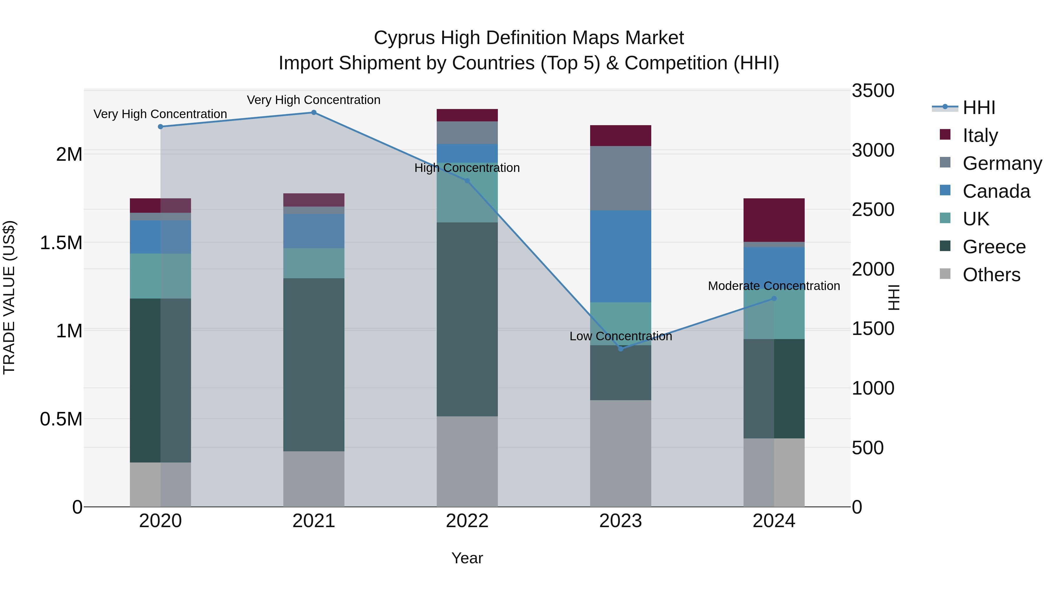Click 'Very High Concentration' label above 2021
The image size is (1058, 595).
(x=314, y=100)
